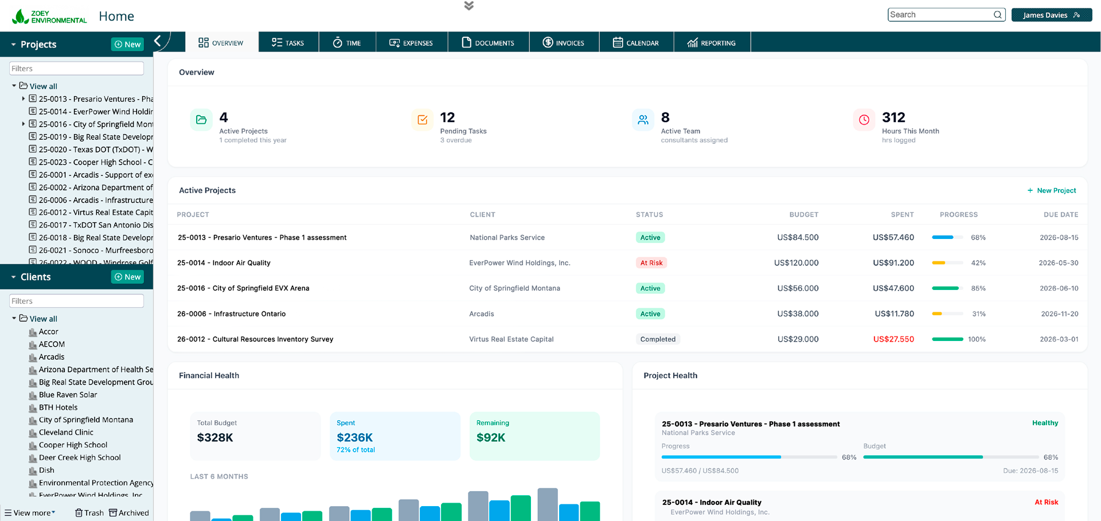1101x521 pixels.
Task: Select 26-0017 TxDOT San Antonio project
Action: [92, 225]
